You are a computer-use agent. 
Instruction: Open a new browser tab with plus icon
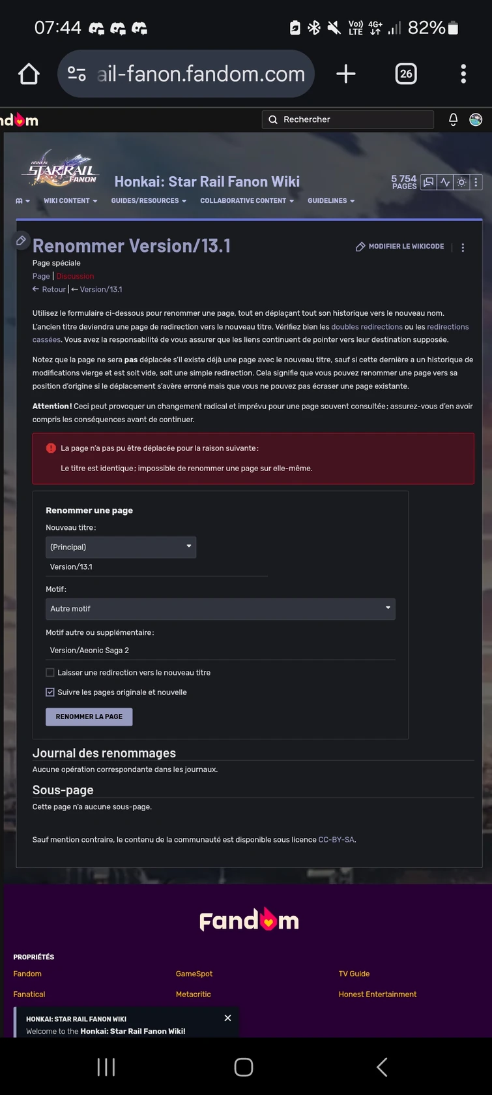[346, 74]
